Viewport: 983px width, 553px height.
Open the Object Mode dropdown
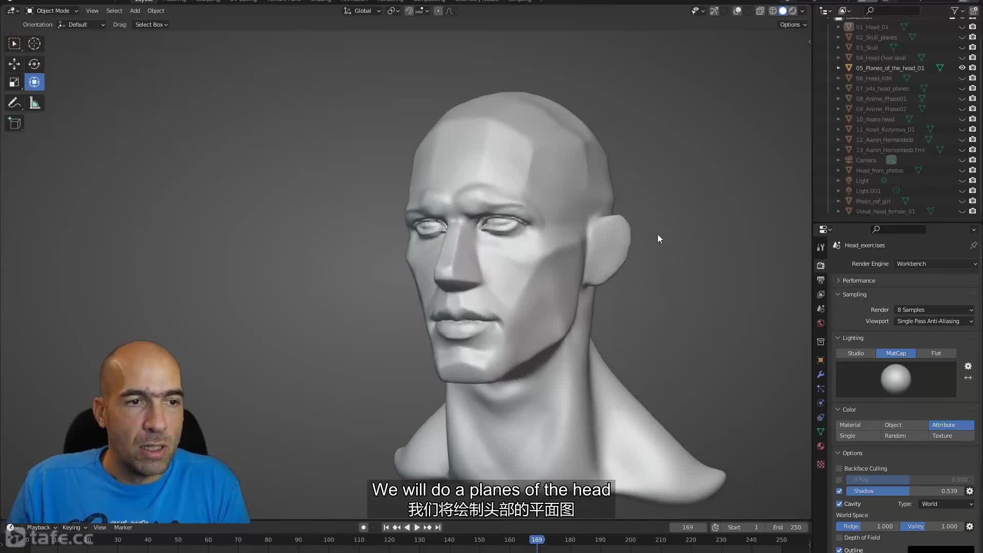pyautogui.click(x=52, y=11)
